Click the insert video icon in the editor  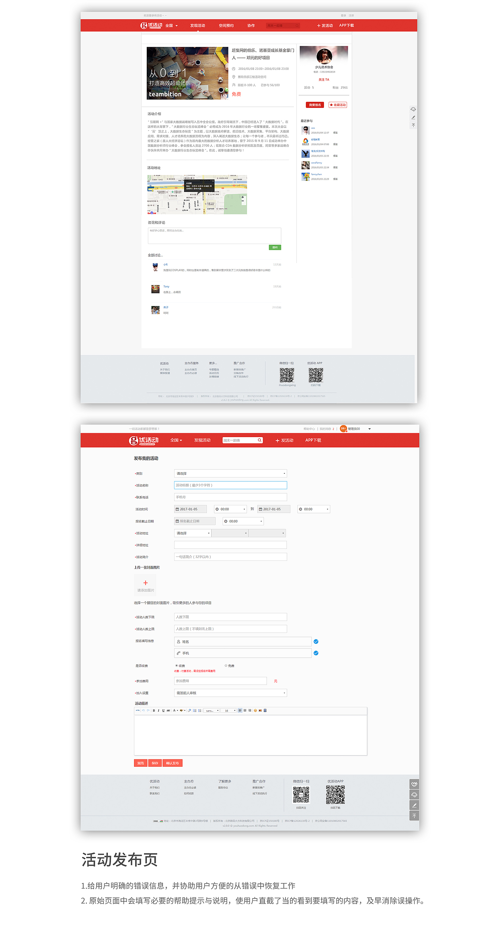[265, 710]
